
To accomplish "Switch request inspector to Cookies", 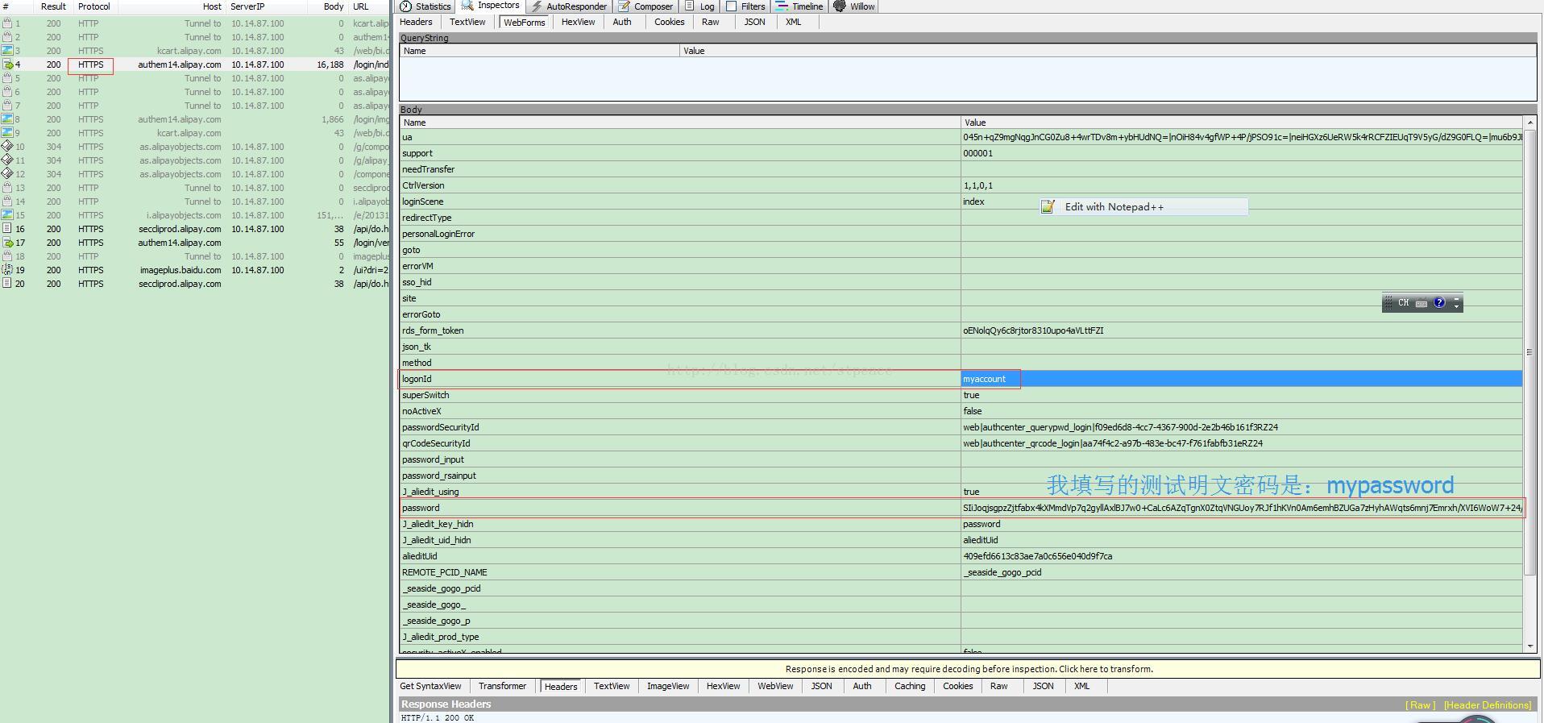I will (669, 23).
